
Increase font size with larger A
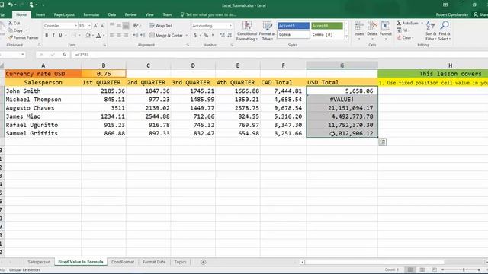pos(95,25)
